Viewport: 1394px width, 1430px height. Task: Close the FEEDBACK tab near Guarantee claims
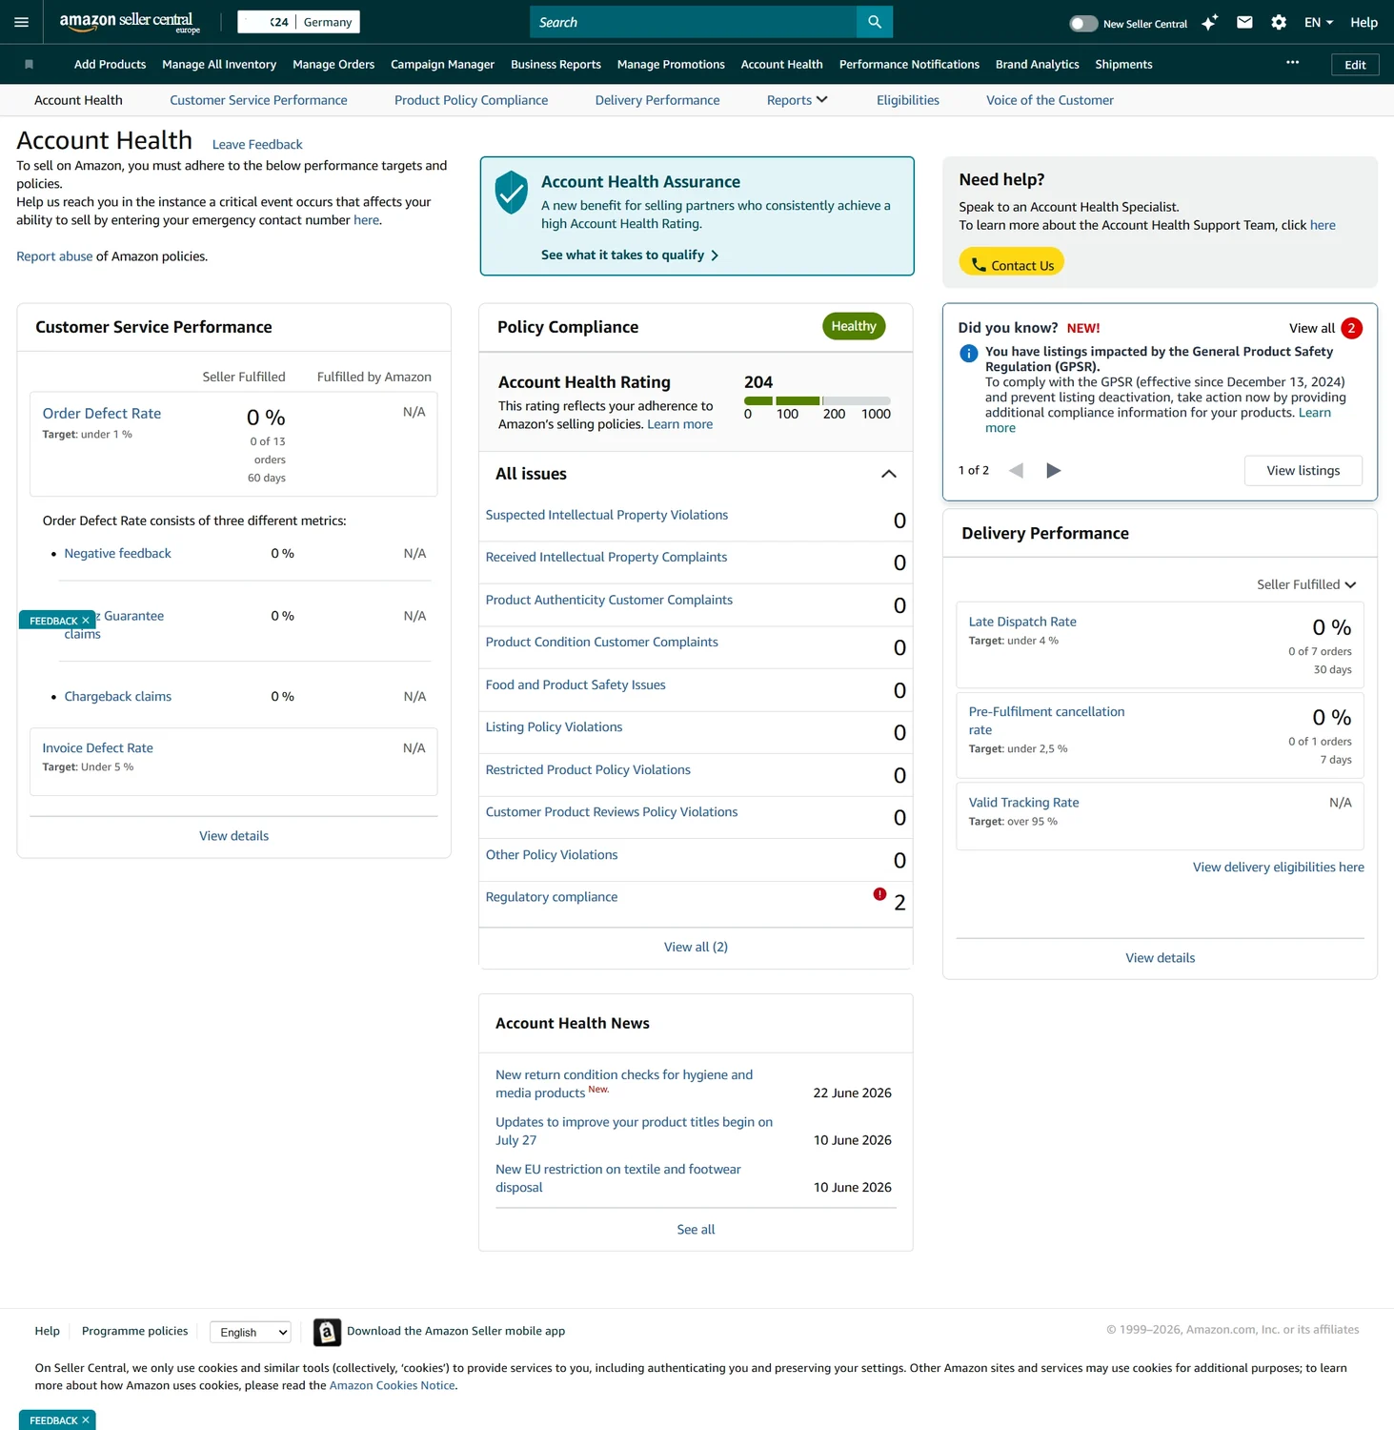pos(86,621)
